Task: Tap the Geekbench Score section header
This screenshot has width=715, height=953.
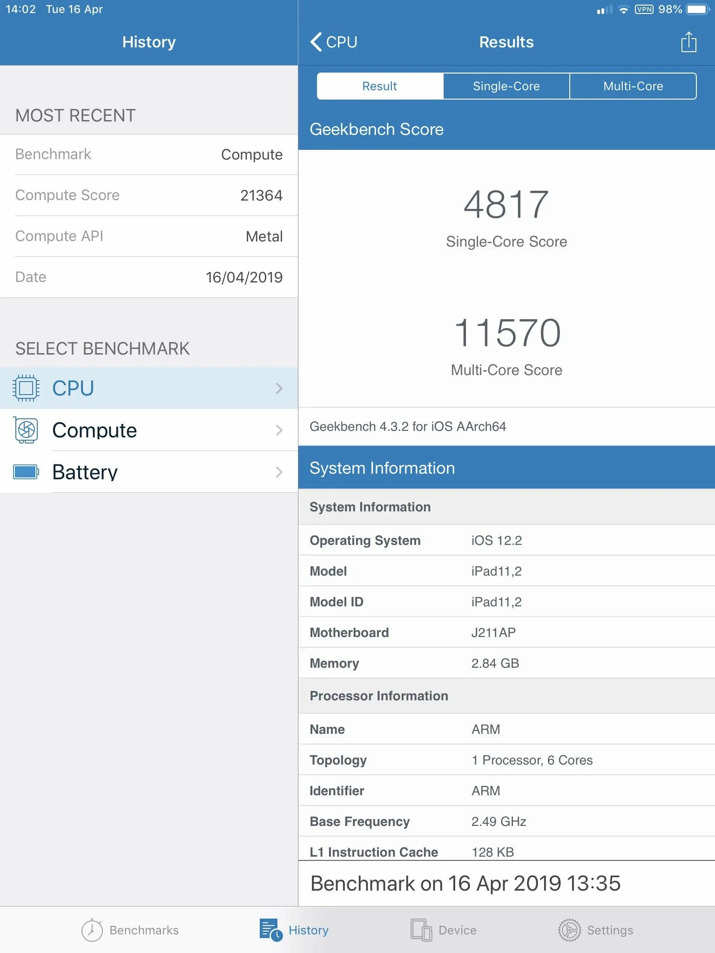Action: 506,129
